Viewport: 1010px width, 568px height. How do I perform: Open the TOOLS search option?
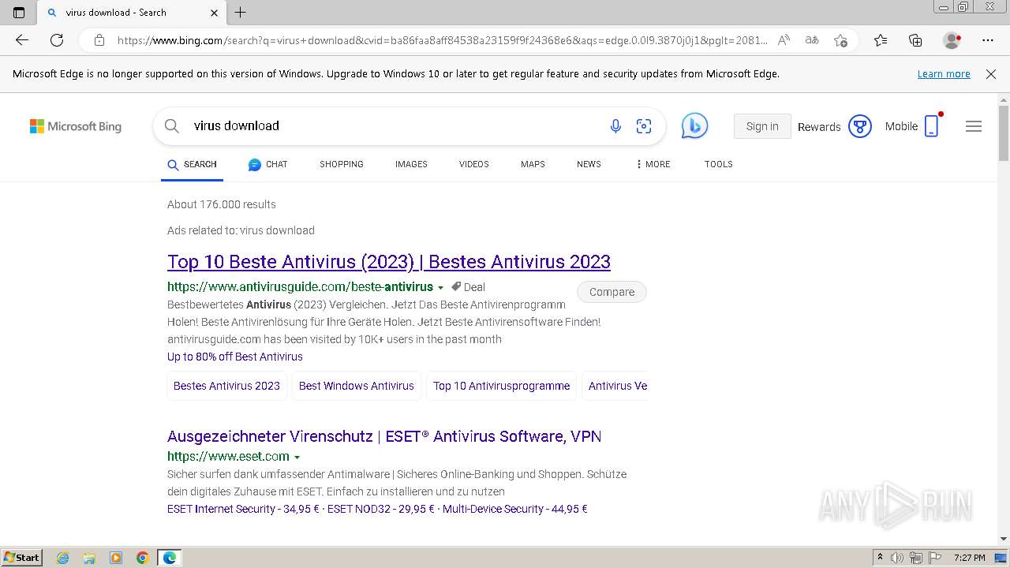pos(719,164)
